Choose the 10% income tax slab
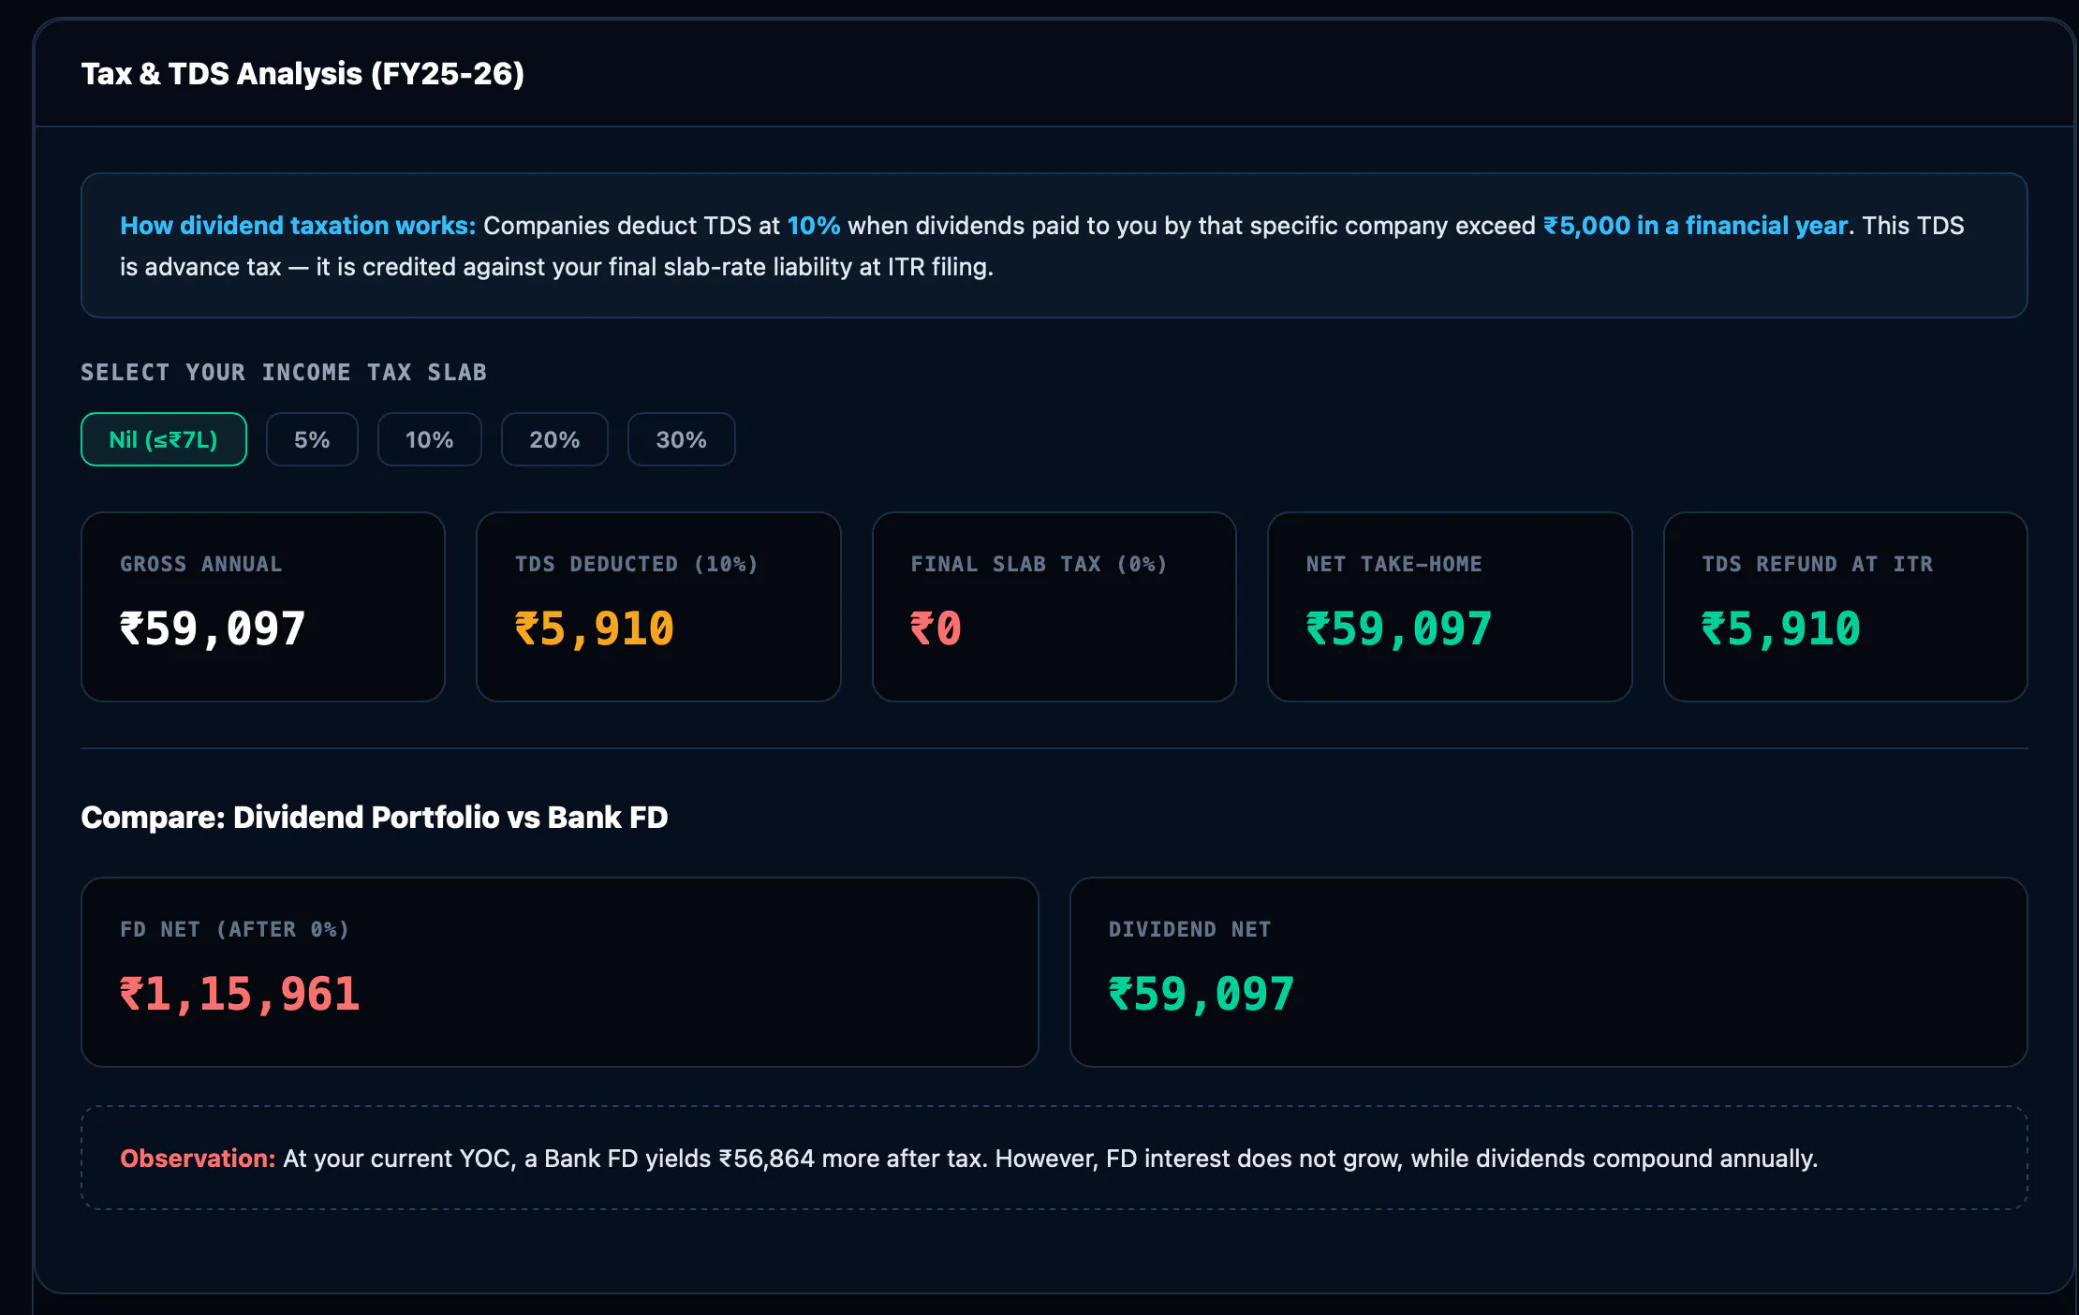 [430, 439]
